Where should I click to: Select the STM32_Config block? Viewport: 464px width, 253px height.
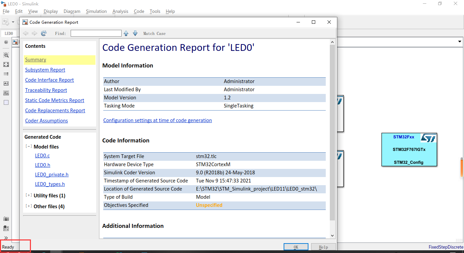click(x=409, y=150)
